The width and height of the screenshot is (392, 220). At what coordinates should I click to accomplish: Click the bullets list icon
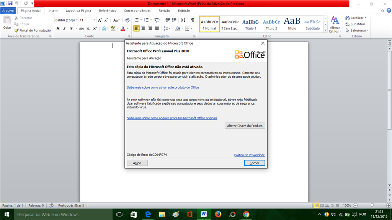(137, 20)
